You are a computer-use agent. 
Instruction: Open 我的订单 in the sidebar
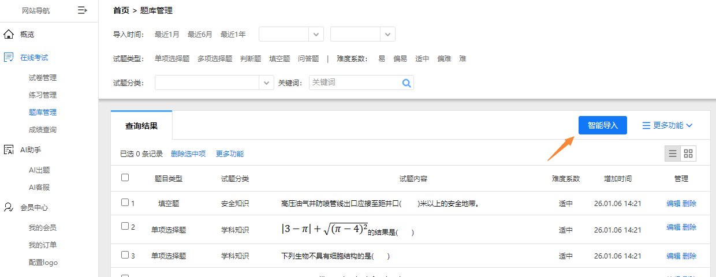[43, 245]
